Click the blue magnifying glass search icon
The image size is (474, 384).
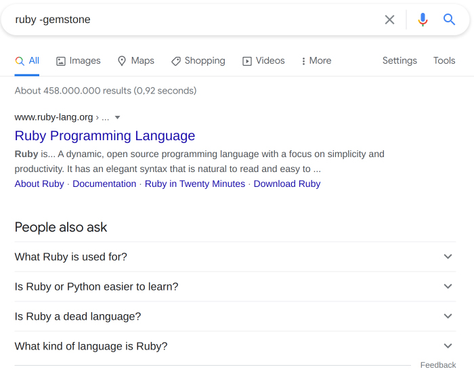(449, 20)
